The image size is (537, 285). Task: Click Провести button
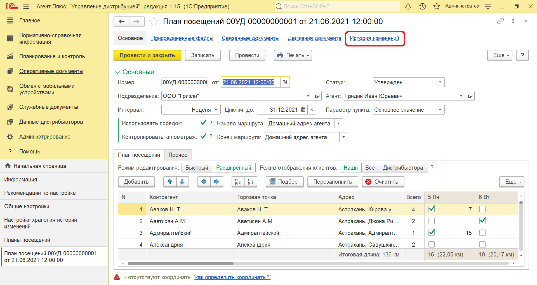(247, 55)
